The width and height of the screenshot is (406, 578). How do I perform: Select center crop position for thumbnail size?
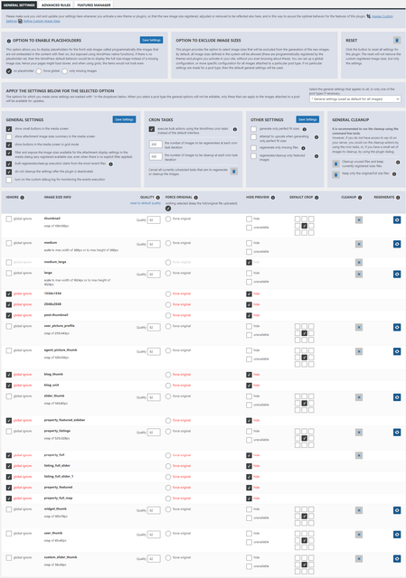pyautogui.click(x=305, y=226)
